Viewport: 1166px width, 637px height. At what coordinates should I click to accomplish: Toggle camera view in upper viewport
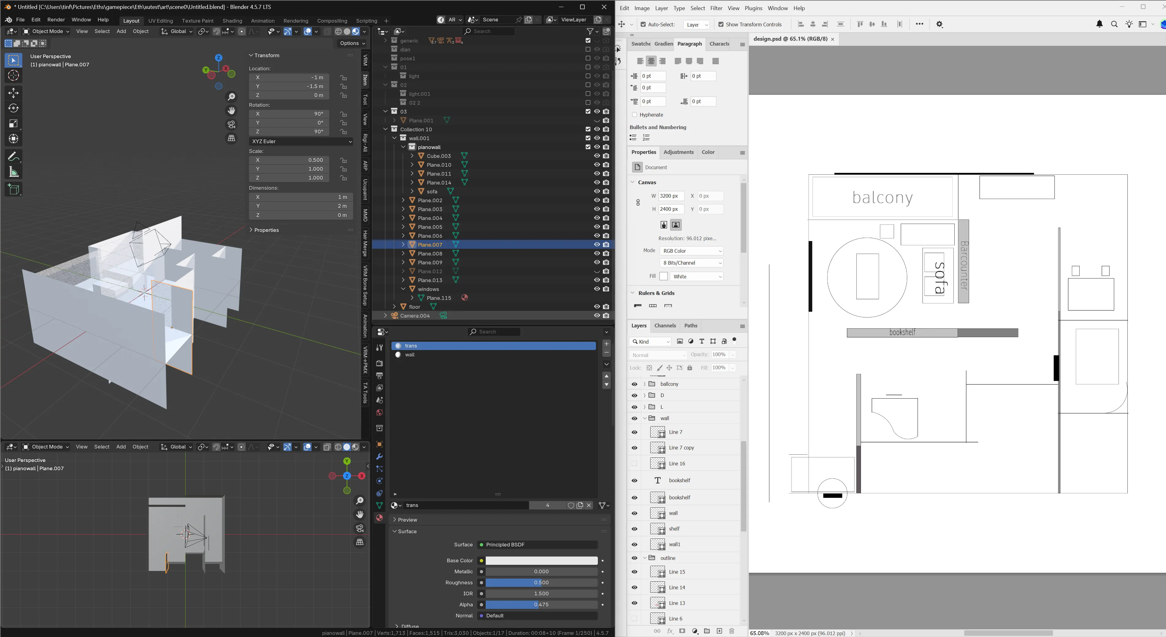pos(231,124)
